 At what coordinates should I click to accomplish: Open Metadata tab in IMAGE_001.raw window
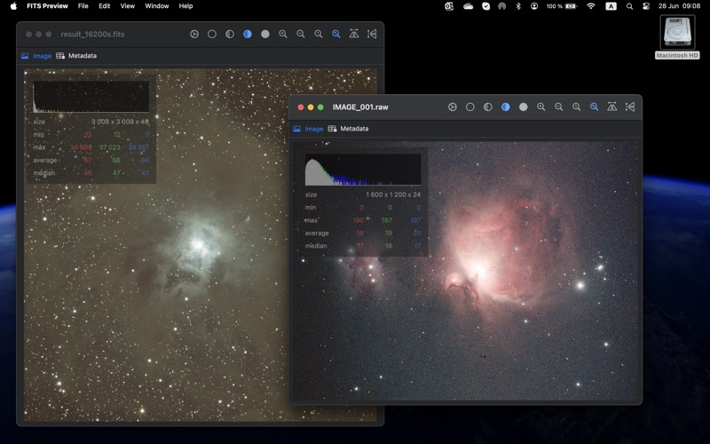coord(348,129)
